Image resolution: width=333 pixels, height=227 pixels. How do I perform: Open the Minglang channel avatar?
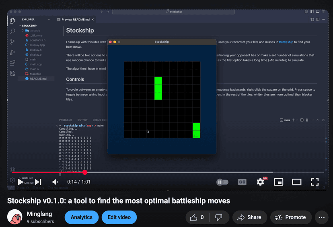[x=14, y=217]
